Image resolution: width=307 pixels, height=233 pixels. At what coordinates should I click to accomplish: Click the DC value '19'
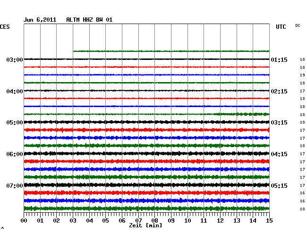[302, 75]
